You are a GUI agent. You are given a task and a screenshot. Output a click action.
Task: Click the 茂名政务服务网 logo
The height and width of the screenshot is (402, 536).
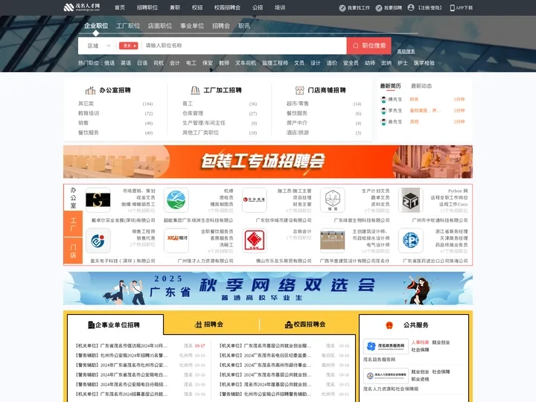tap(386, 347)
